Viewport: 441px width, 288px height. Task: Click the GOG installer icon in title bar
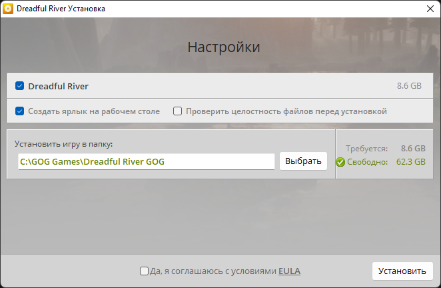click(x=8, y=9)
